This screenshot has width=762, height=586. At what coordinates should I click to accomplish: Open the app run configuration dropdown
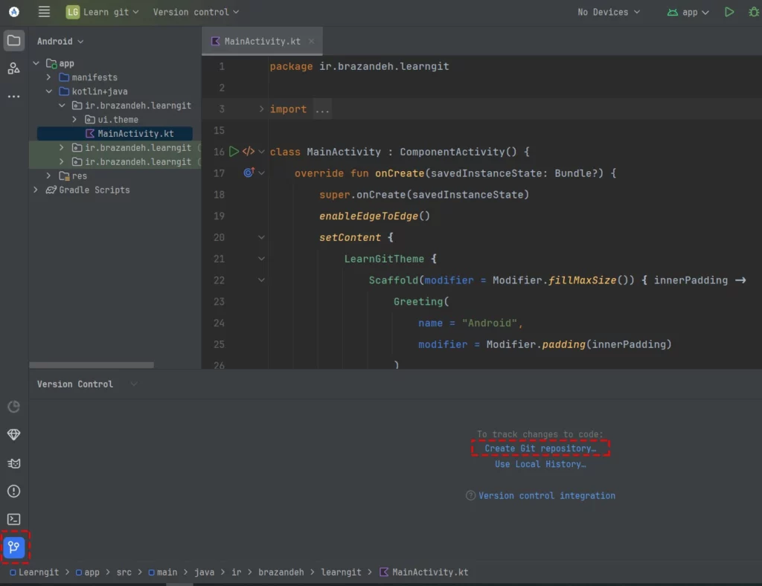click(x=688, y=12)
